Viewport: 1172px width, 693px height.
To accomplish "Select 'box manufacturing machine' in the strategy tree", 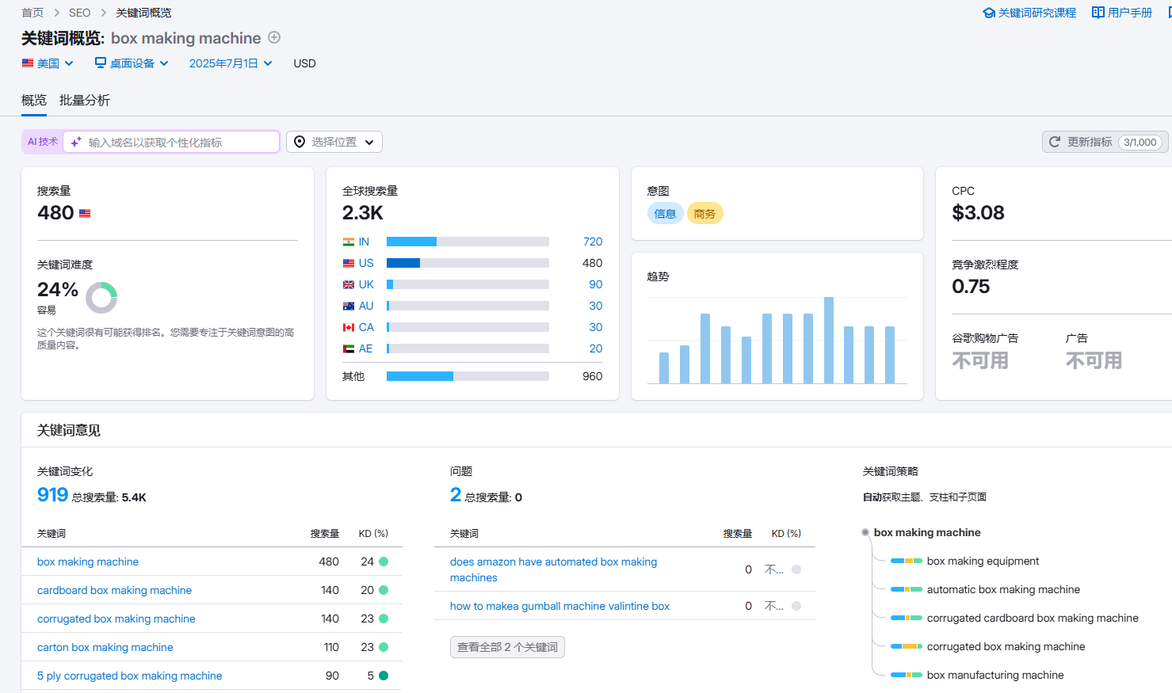I will [995, 675].
